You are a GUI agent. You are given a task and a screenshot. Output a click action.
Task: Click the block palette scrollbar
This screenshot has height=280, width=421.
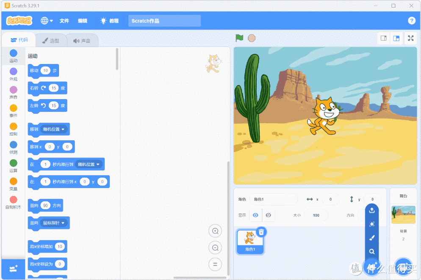pyautogui.click(x=117, y=59)
